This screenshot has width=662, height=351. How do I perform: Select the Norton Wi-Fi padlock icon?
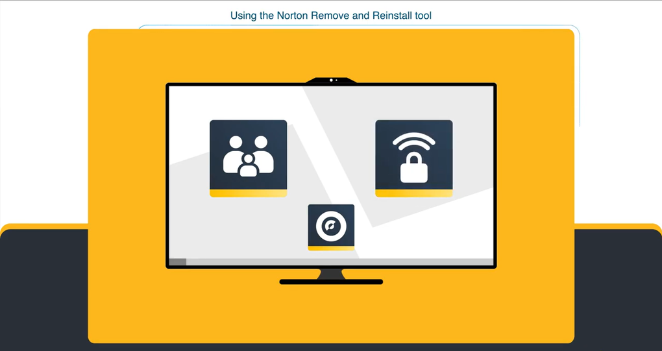(414, 158)
